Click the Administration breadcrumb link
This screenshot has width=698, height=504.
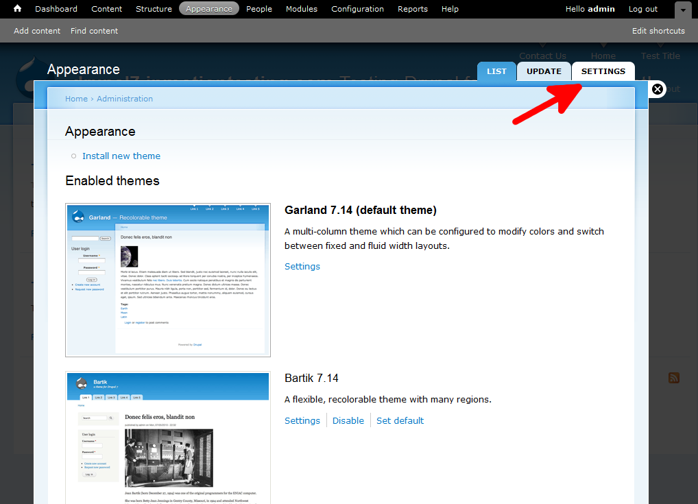(125, 99)
